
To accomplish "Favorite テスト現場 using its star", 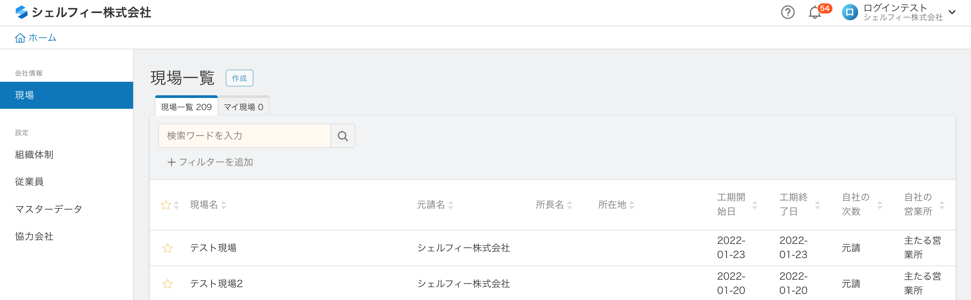I will coord(167,248).
